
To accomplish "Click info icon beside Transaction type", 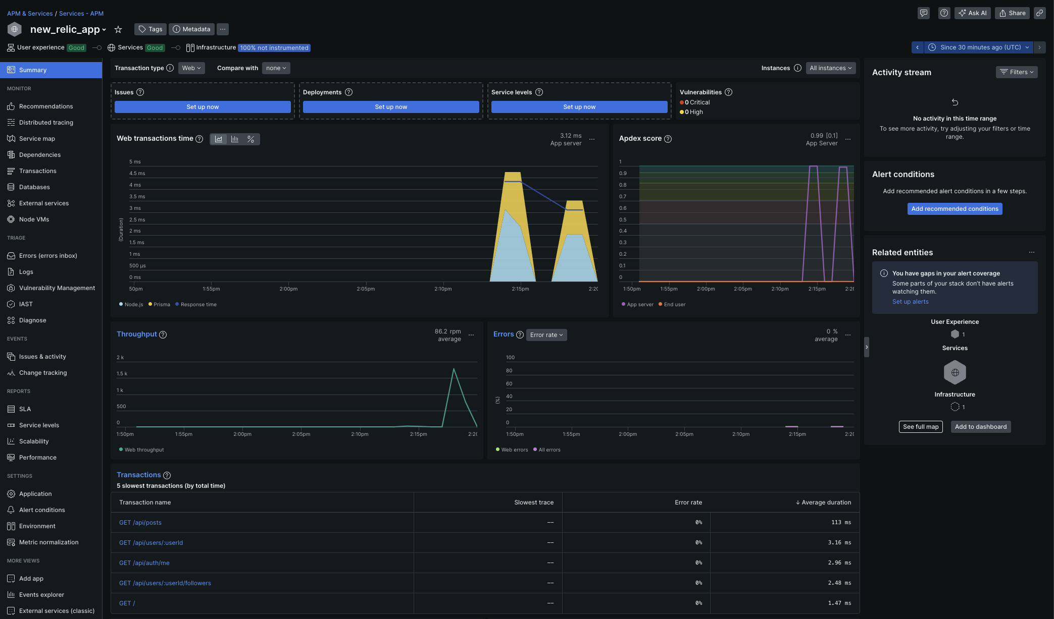I will [x=170, y=68].
